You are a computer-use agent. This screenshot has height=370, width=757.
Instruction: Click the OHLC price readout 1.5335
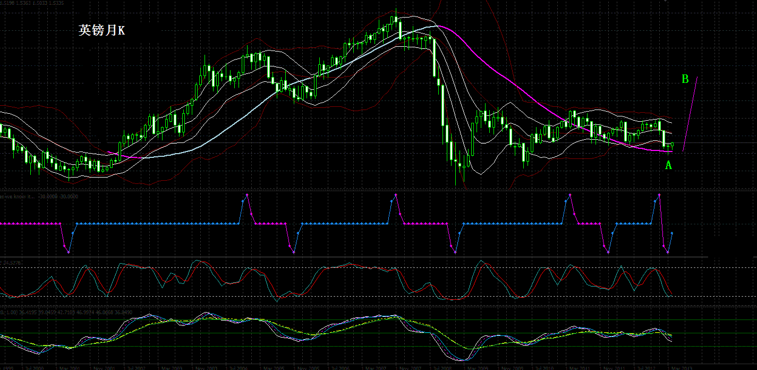(x=55, y=2)
